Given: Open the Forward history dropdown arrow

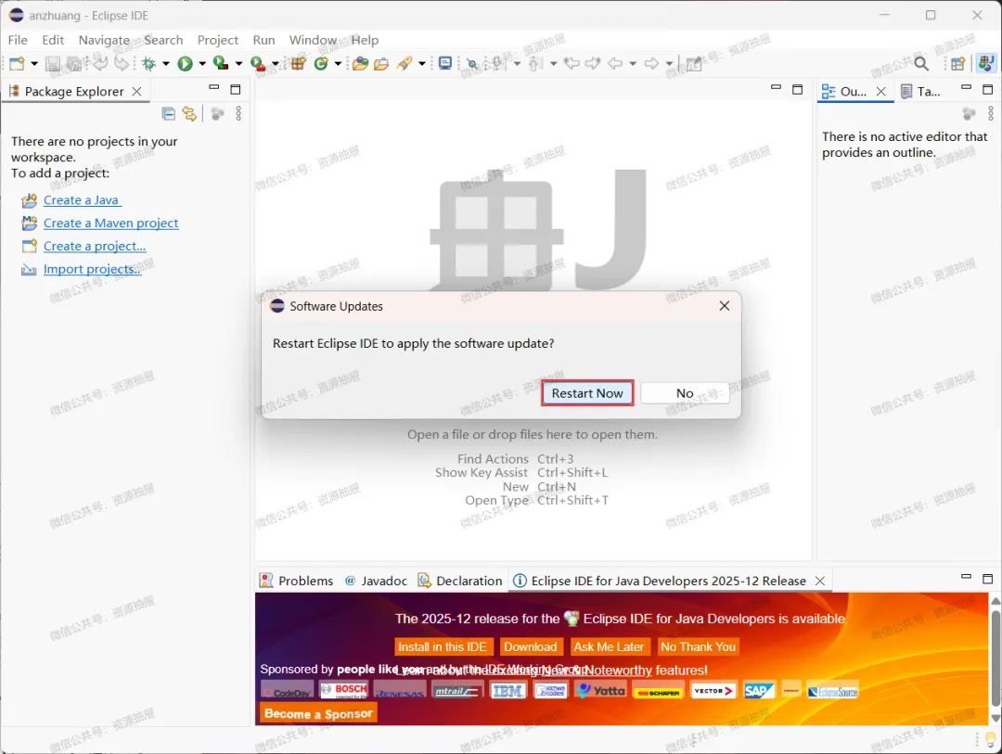Looking at the screenshot, I should coord(669,64).
